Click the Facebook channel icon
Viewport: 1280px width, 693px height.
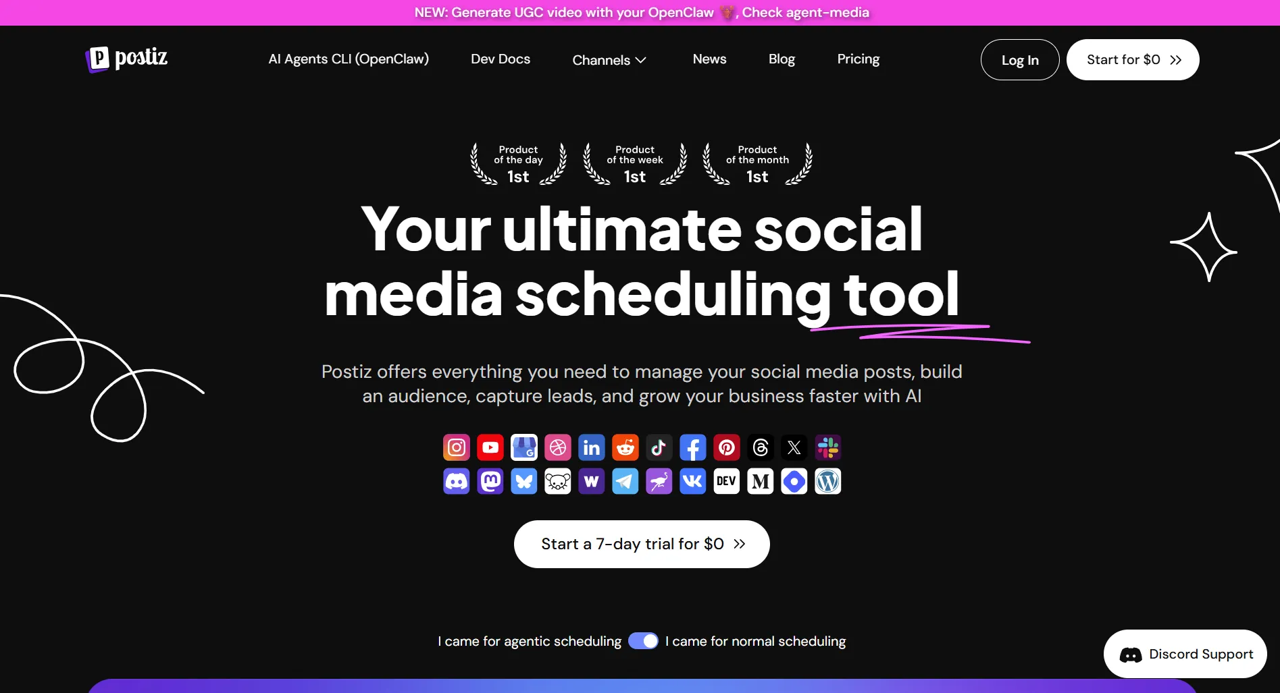[x=693, y=447]
